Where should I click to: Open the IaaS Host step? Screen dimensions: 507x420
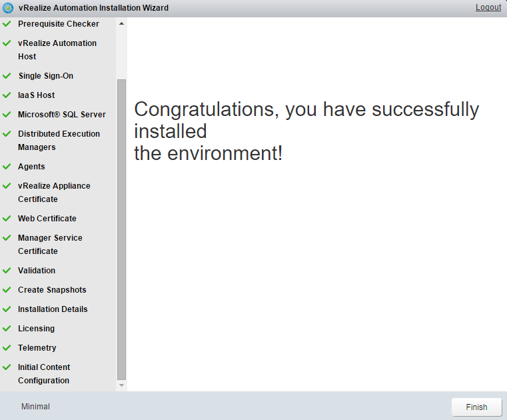(x=36, y=95)
